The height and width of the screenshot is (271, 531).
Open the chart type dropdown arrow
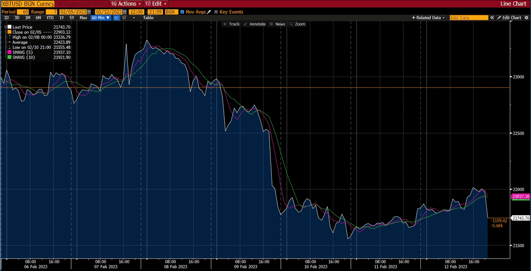pyautogui.click(x=134, y=18)
